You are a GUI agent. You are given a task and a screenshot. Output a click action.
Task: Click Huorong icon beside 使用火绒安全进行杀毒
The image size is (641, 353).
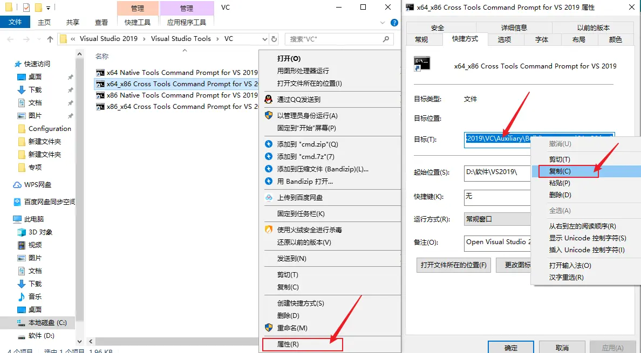[x=269, y=230]
